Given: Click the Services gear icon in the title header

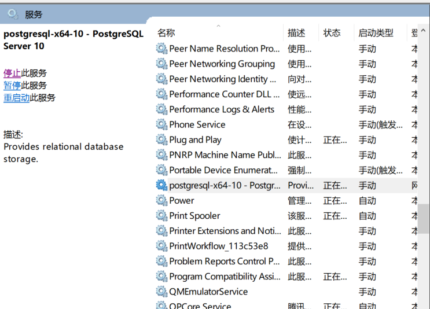Looking at the screenshot, I should [x=13, y=14].
